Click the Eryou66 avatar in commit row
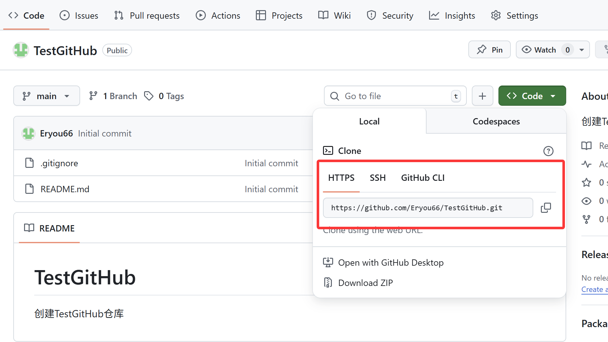This screenshot has height=342, width=608. (x=28, y=134)
